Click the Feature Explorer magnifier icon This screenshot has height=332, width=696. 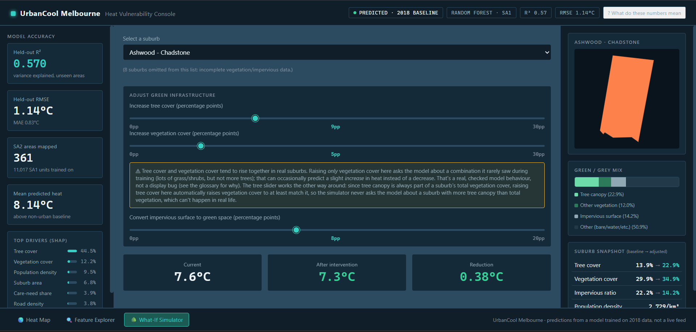coord(69,320)
